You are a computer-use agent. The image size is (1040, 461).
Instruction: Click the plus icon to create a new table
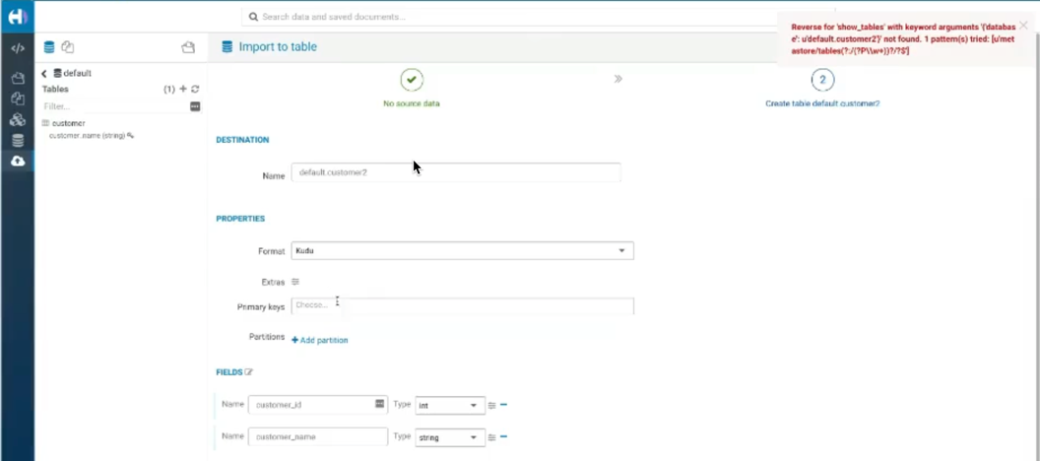pos(183,90)
